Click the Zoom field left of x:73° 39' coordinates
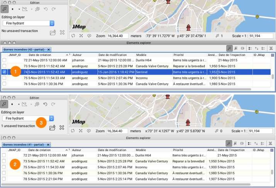 tap(117, 35)
